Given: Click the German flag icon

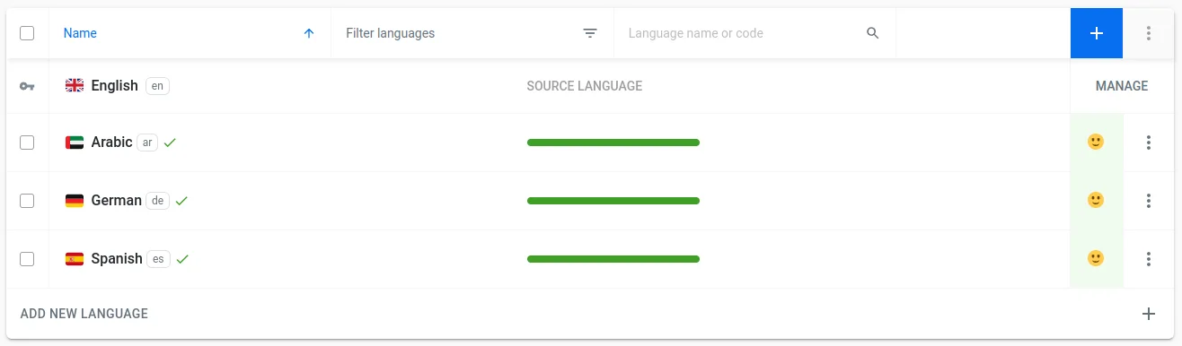Looking at the screenshot, I should pos(75,201).
